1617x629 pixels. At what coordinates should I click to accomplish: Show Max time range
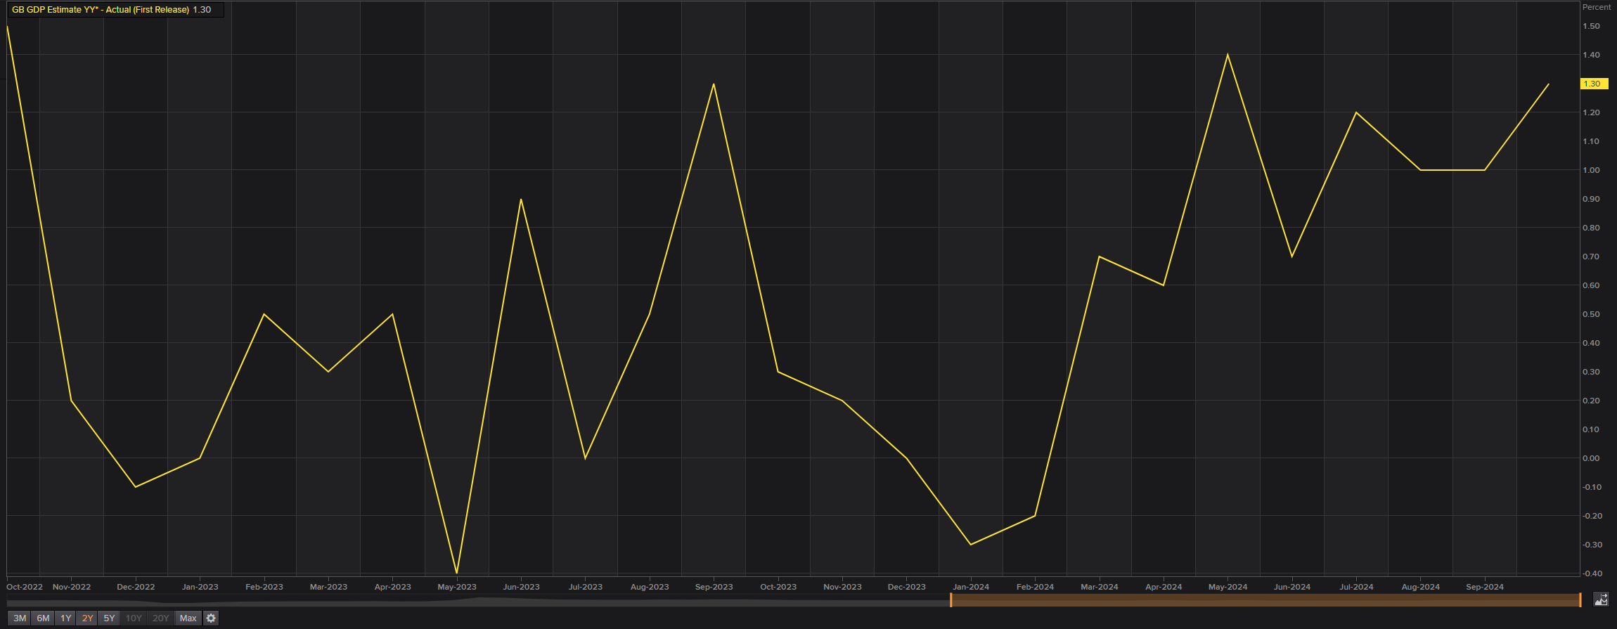click(188, 618)
